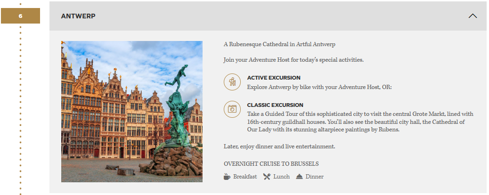Viewport: 489px width, 195px height.
Task: Click the Guided Tour description paragraph
Action: (x=360, y=122)
